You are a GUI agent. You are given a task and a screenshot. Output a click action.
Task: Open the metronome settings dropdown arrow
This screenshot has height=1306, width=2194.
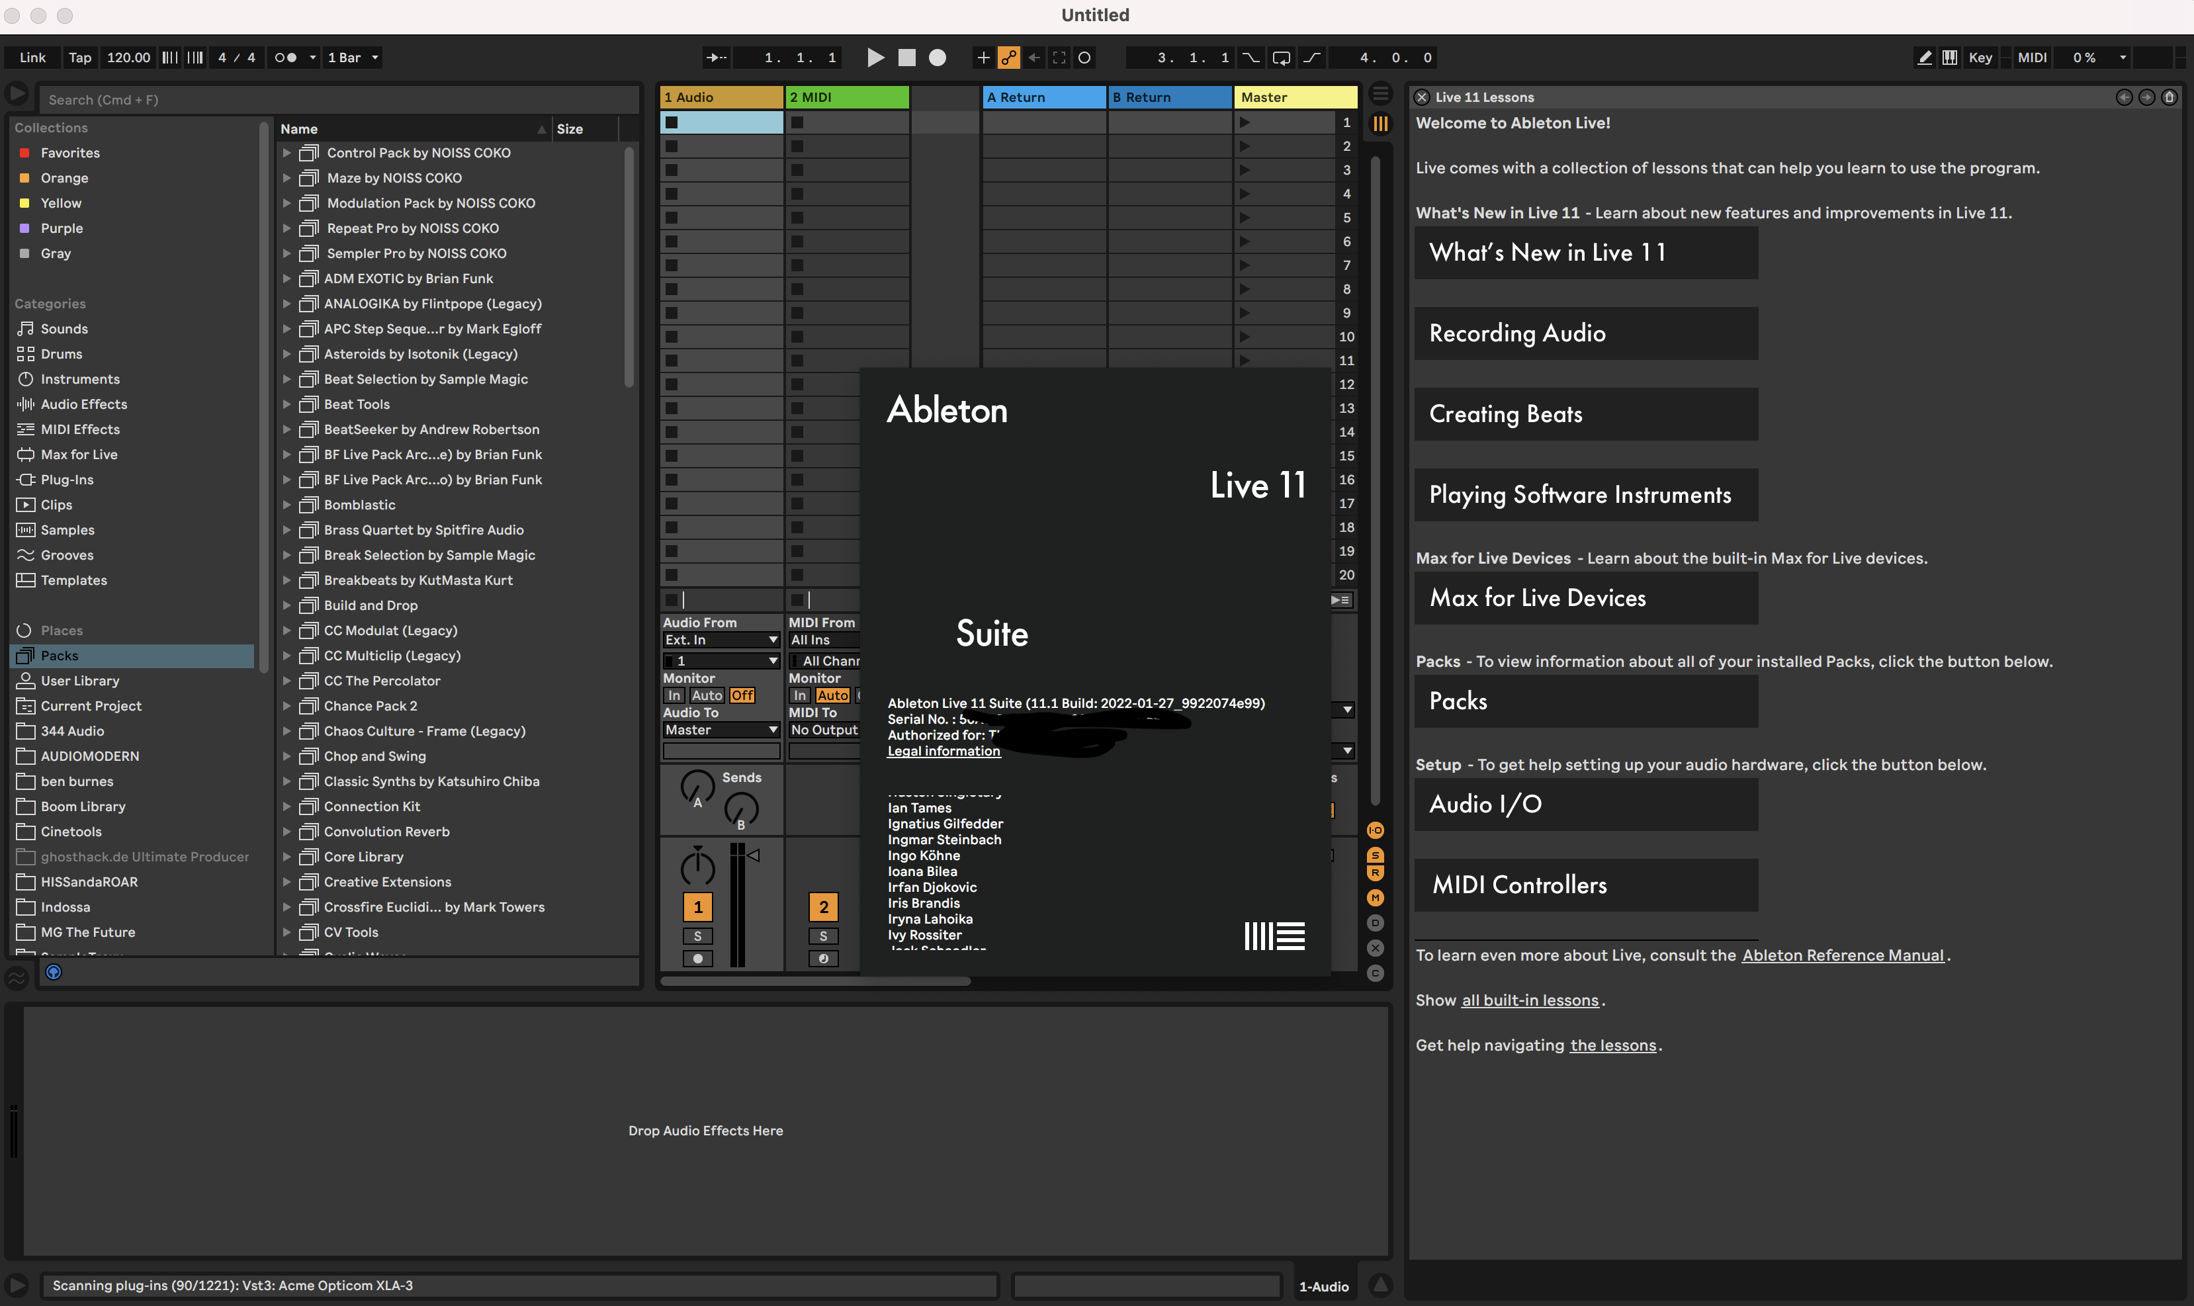point(312,57)
